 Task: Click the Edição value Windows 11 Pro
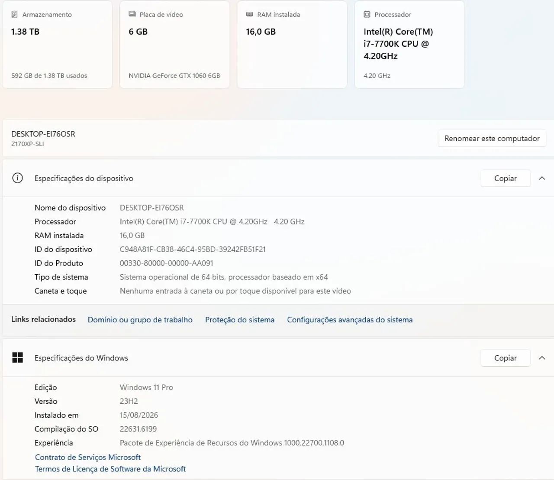(146, 387)
